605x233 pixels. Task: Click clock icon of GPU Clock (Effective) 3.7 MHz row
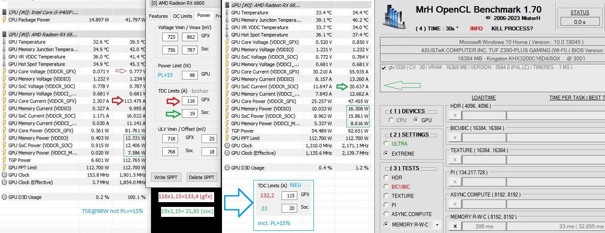4,183
